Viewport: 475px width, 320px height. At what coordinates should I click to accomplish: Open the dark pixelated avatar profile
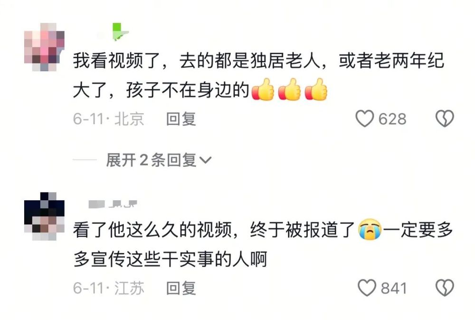pyautogui.click(x=44, y=216)
